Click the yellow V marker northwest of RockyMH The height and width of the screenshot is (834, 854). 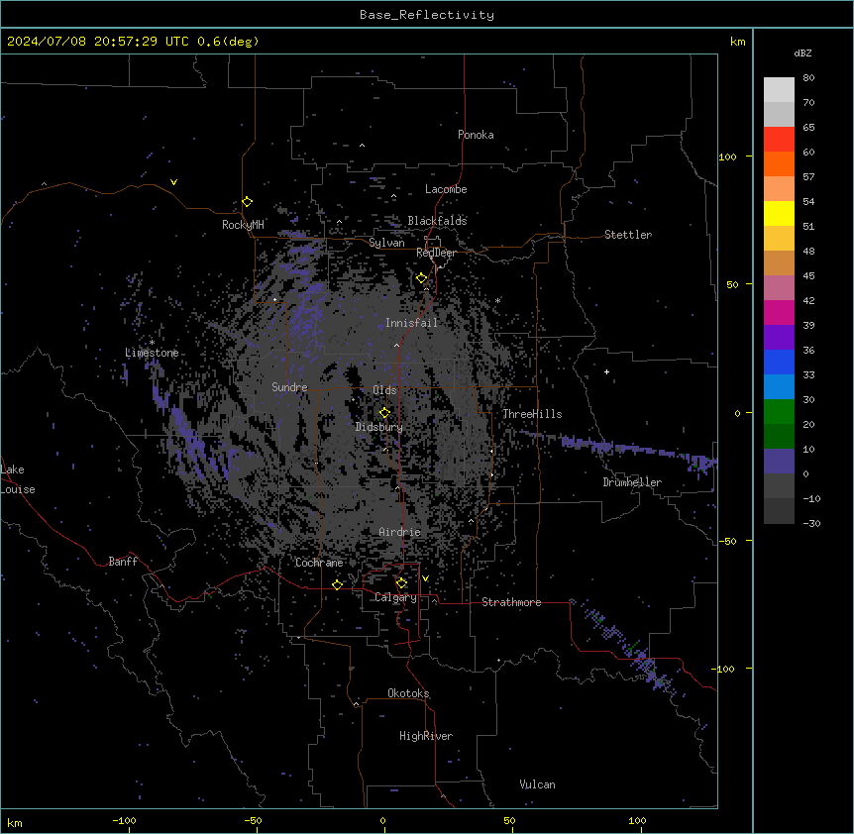click(x=173, y=182)
